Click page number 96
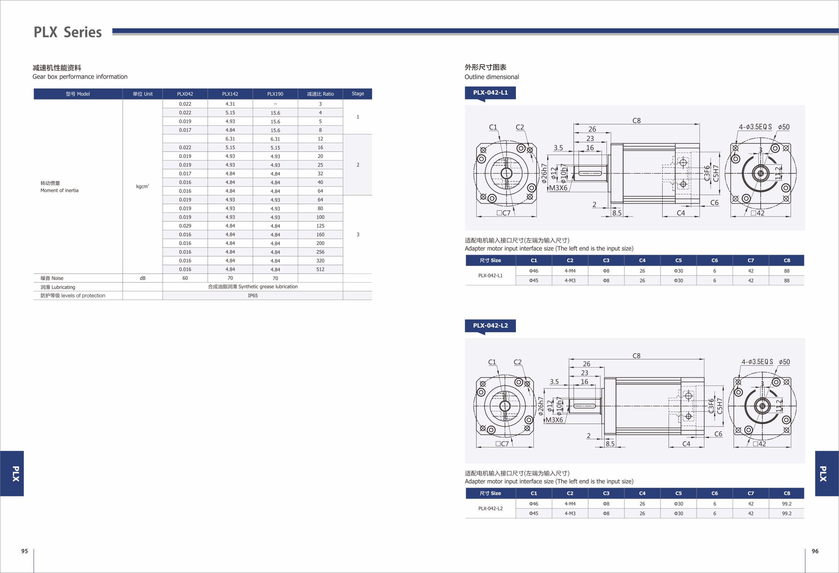This screenshot has width=839, height=573. click(815, 551)
